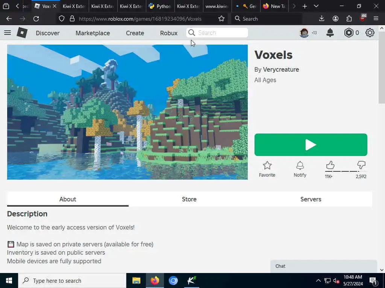Select the Servers tab

click(x=311, y=199)
